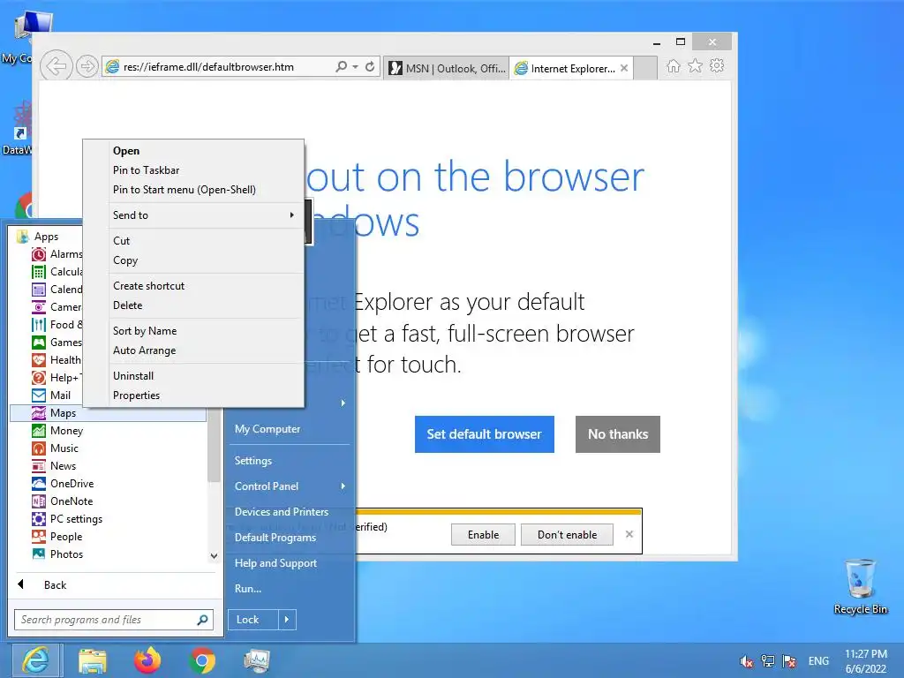Open the Lock button's arrow options
Screen dimensions: 904x678
(287, 620)
